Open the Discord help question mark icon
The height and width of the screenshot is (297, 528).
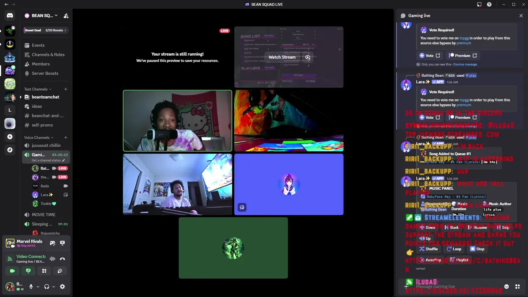tap(489, 5)
